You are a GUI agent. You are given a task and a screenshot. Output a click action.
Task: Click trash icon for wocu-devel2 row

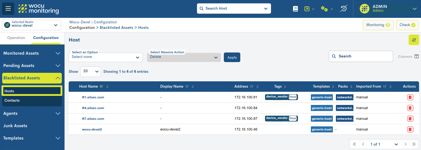pyautogui.click(x=410, y=129)
